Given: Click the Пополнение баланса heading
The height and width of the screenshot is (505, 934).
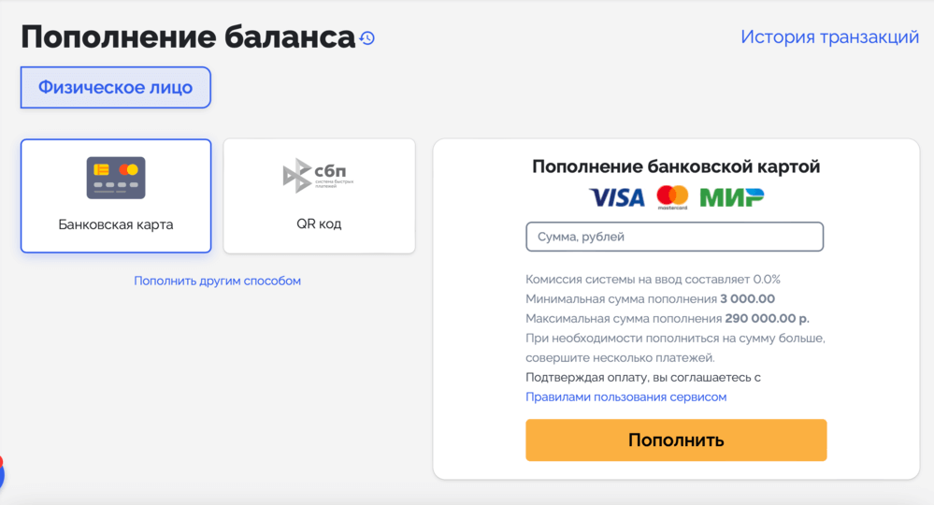Looking at the screenshot, I should (188, 36).
